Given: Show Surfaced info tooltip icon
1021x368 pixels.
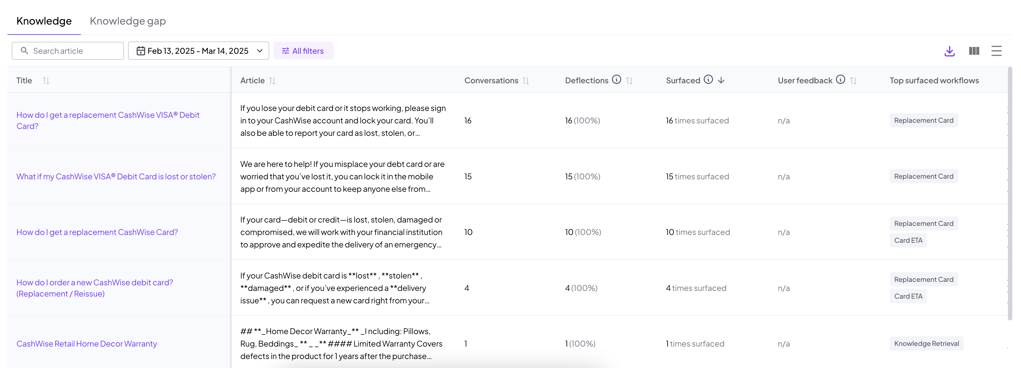Looking at the screenshot, I should pyautogui.click(x=708, y=80).
